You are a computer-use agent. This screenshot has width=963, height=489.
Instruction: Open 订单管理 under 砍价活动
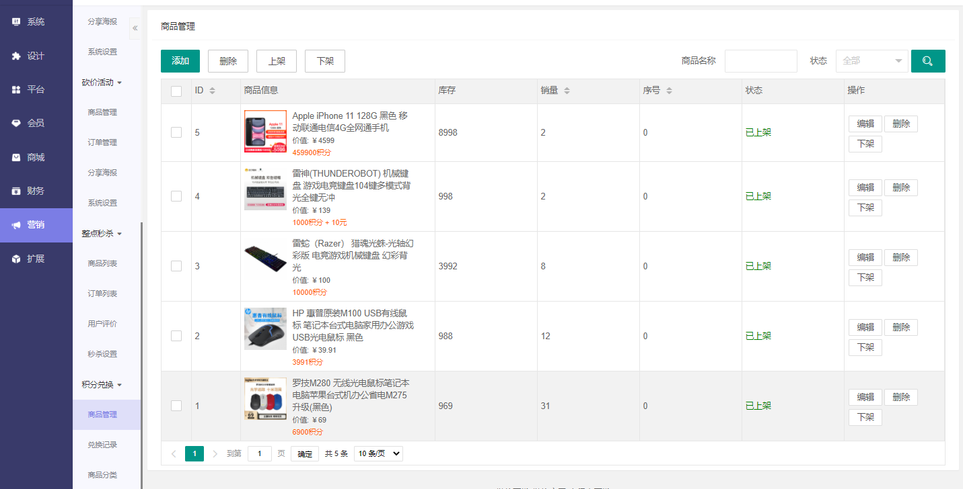point(102,142)
